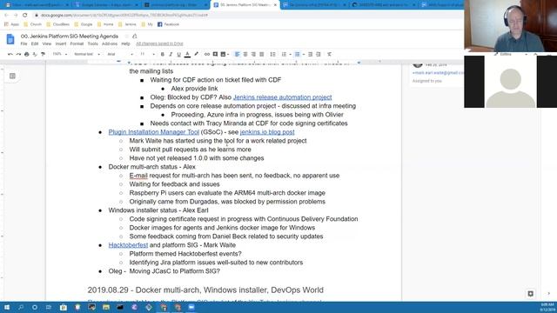This screenshot has height=313, width=557.
Task: Edit the document title field
Action: 70,37
